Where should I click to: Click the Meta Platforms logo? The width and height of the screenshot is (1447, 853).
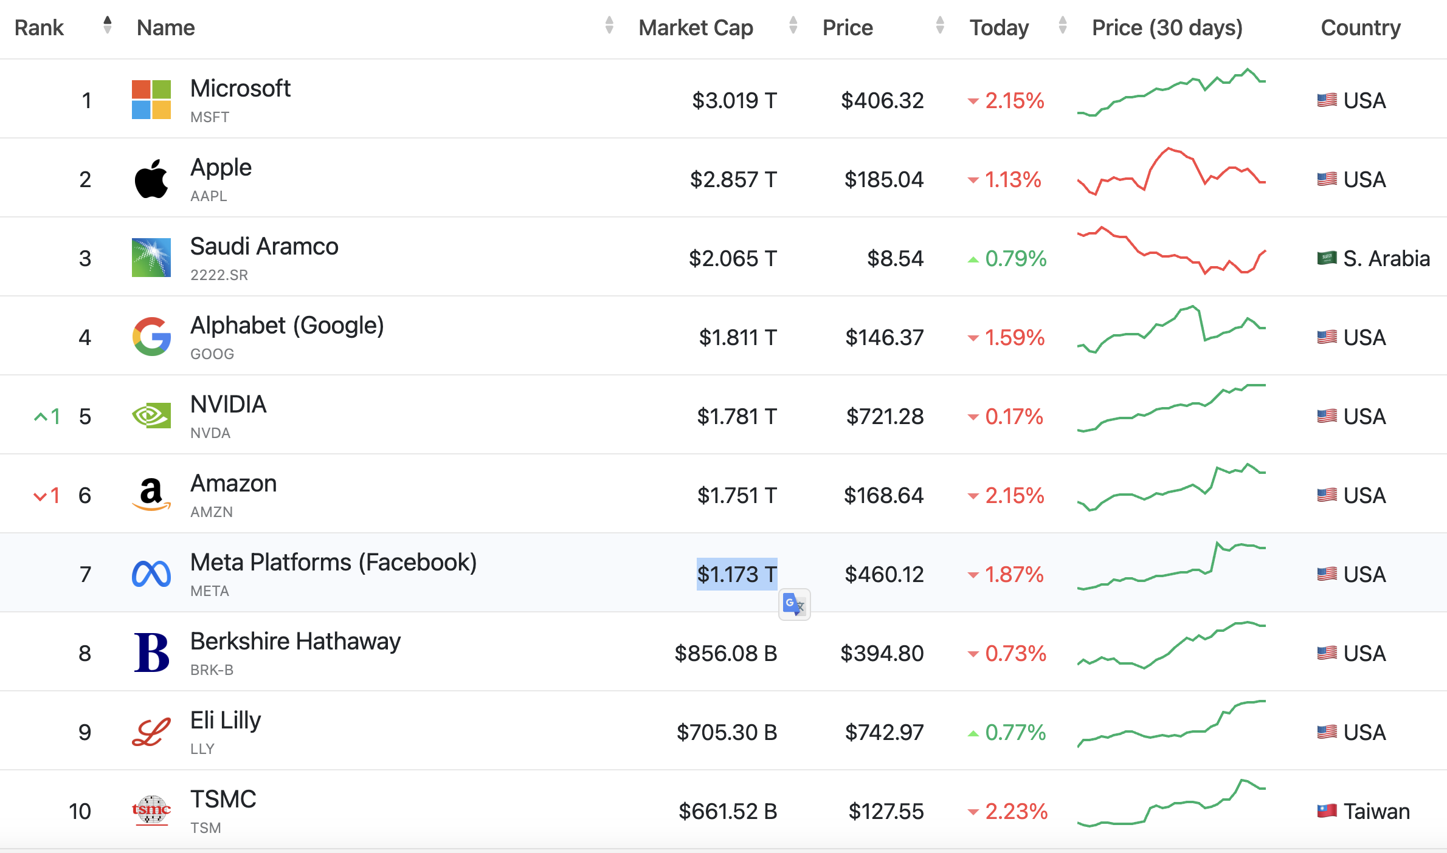tap(151, 574)
